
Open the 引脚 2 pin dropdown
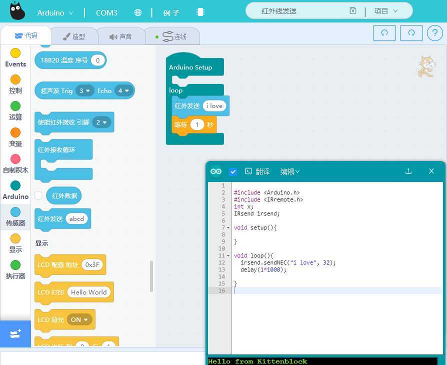[101, 122]
